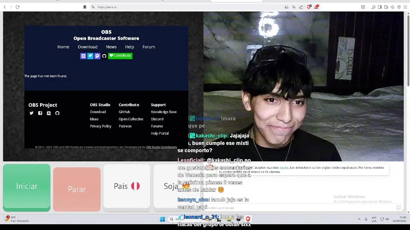This screenshot has height=230, width=410.
Task: Open the Privacy Policy footer link
Action: tap(101, 126)
